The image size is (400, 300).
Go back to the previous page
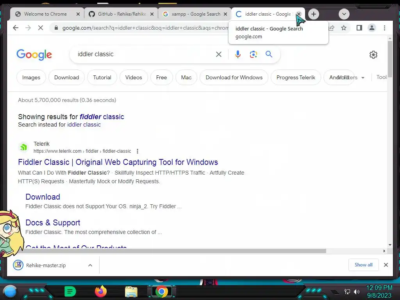click(x=16, y=28)
